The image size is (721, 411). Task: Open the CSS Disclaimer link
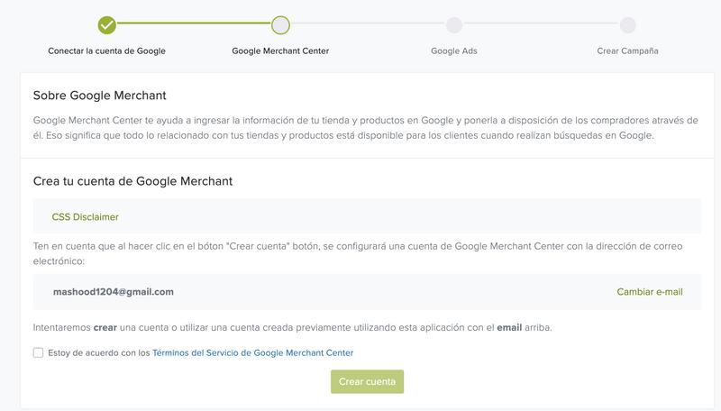[85, 217]
